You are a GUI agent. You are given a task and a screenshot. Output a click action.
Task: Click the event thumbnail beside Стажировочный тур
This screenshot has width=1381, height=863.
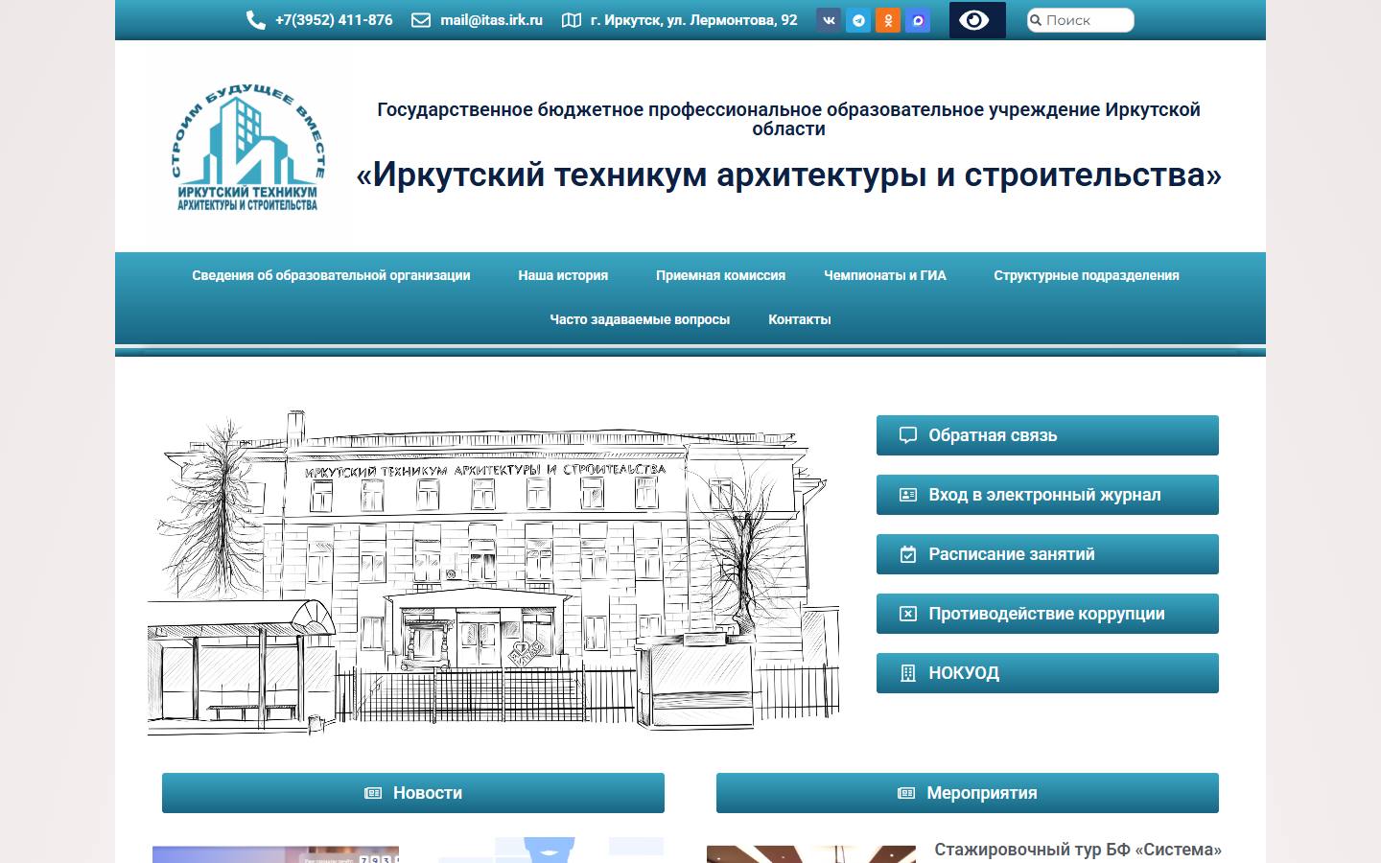pos(811,854)
